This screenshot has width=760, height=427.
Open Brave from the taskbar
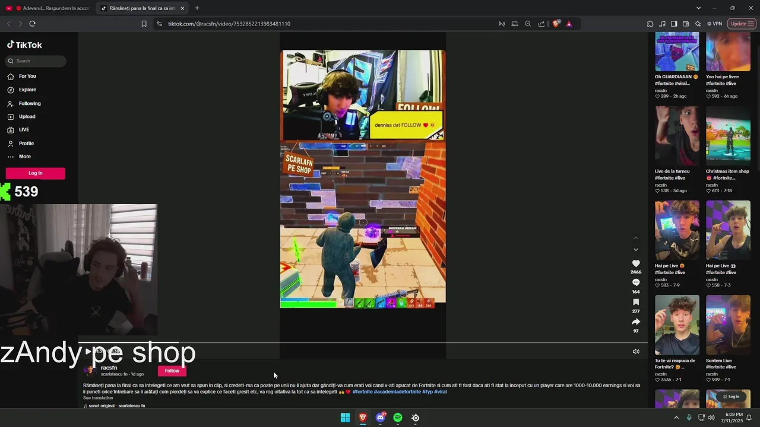click(363, 418)
